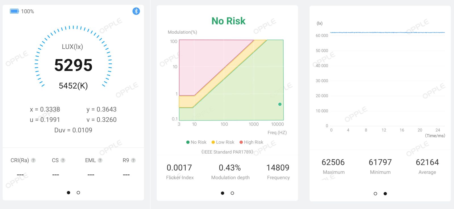This screenshot has height=209, width=454.
Task: Switch to second page dot on LUX panel
Action: 78,193
